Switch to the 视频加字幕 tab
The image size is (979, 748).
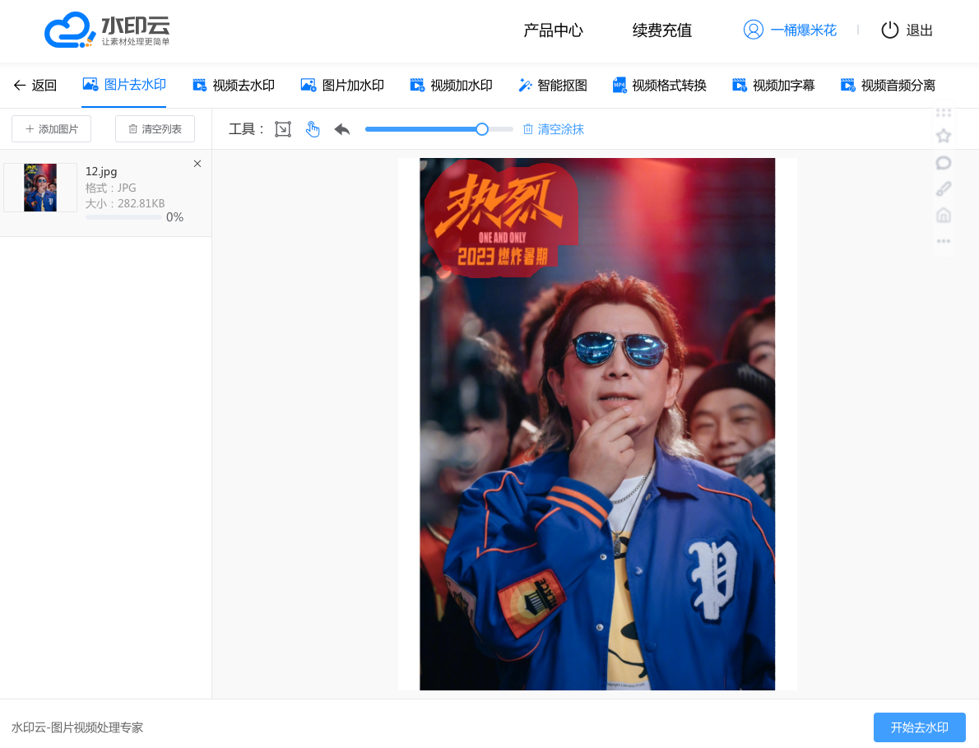(783, 85)
